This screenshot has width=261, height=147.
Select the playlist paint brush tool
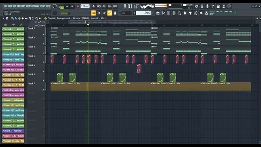[x=16, y=18]
